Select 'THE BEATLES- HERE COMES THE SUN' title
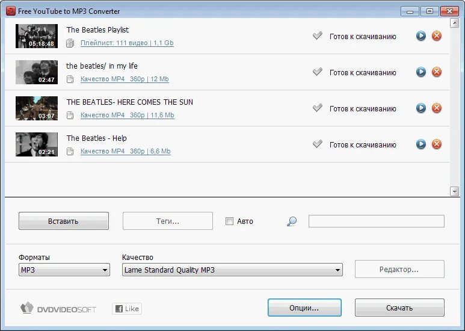Screen dimensions: 465x331 (129, 102)
